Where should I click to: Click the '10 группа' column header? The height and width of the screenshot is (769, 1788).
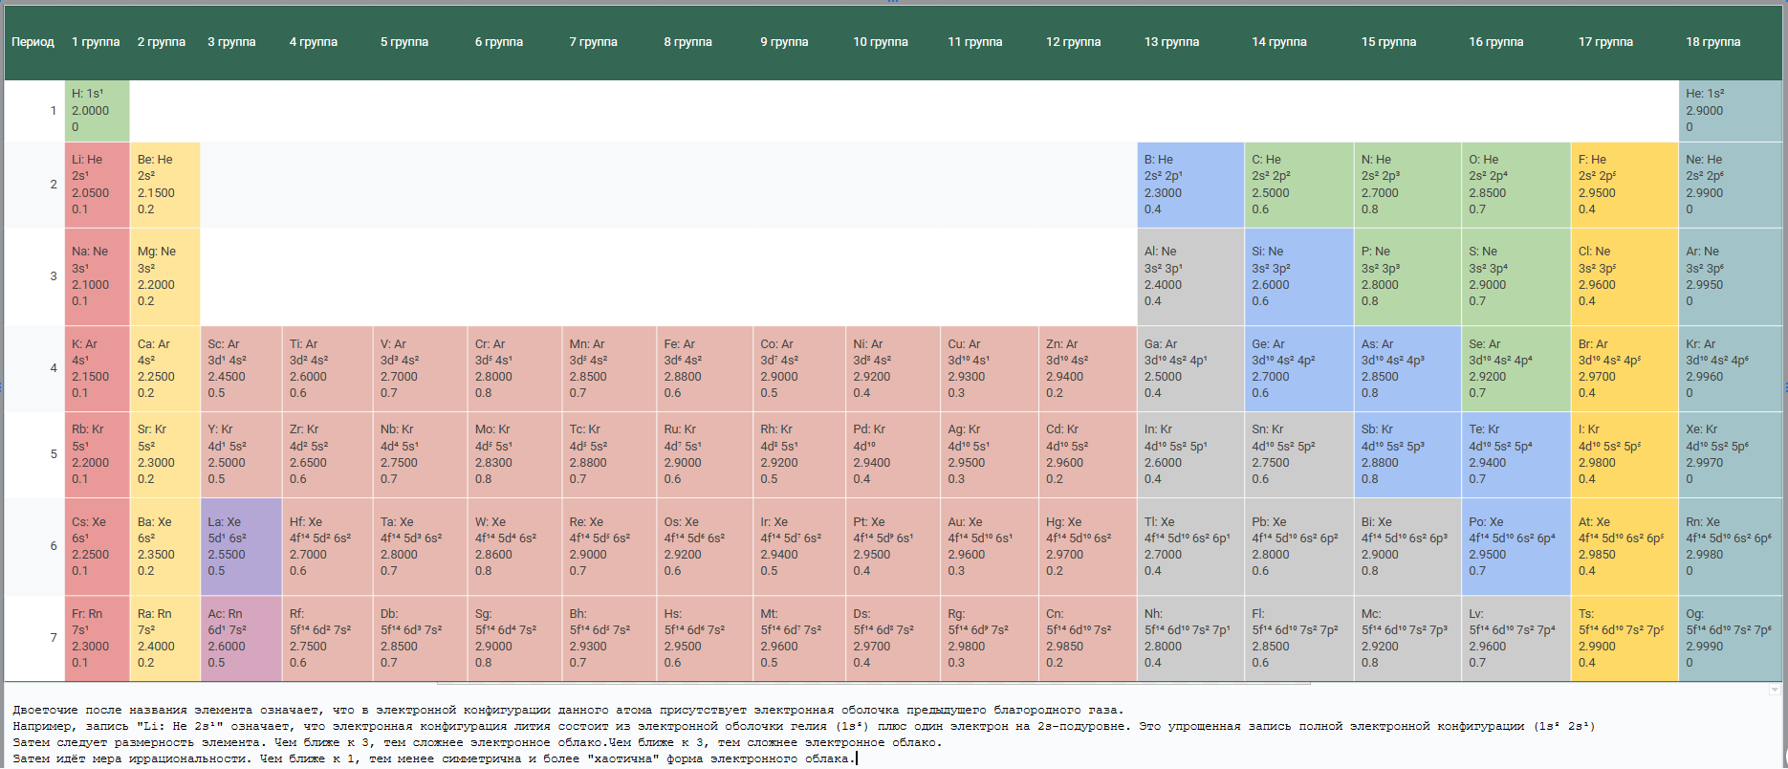(x=880, y=42)
